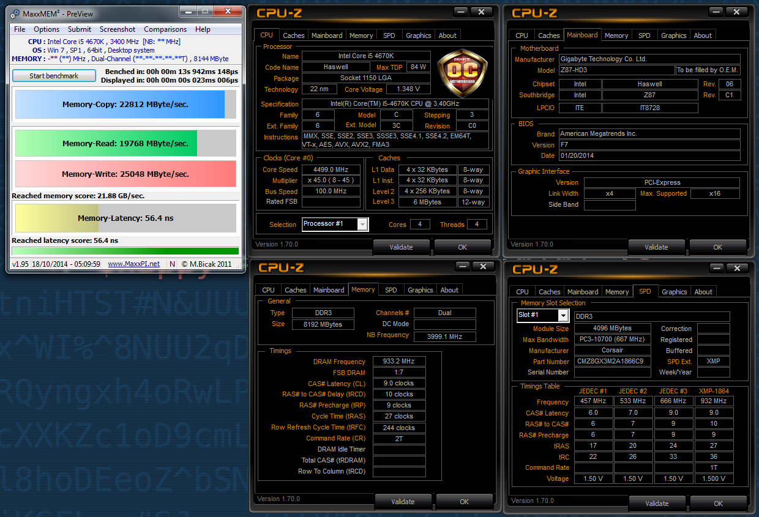Switch to About tab in CPU-Z CPU window
Screen dimensions: 759x517
(x=447, y=35)
